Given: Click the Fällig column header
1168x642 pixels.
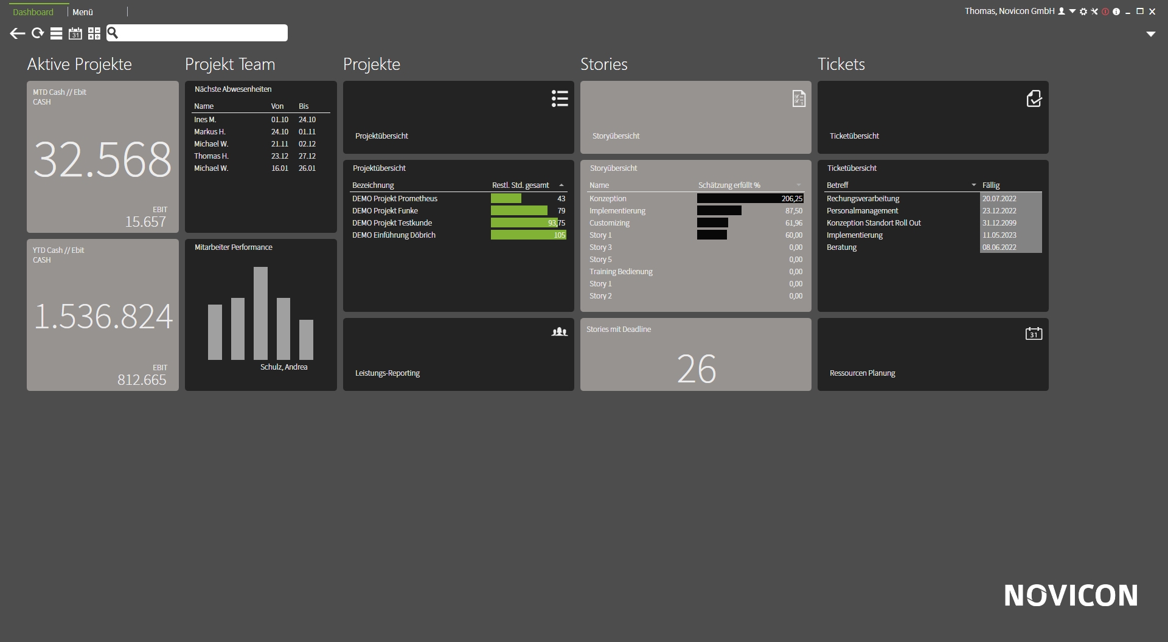Looking at the screenshot, I should (x=991, y=185).
